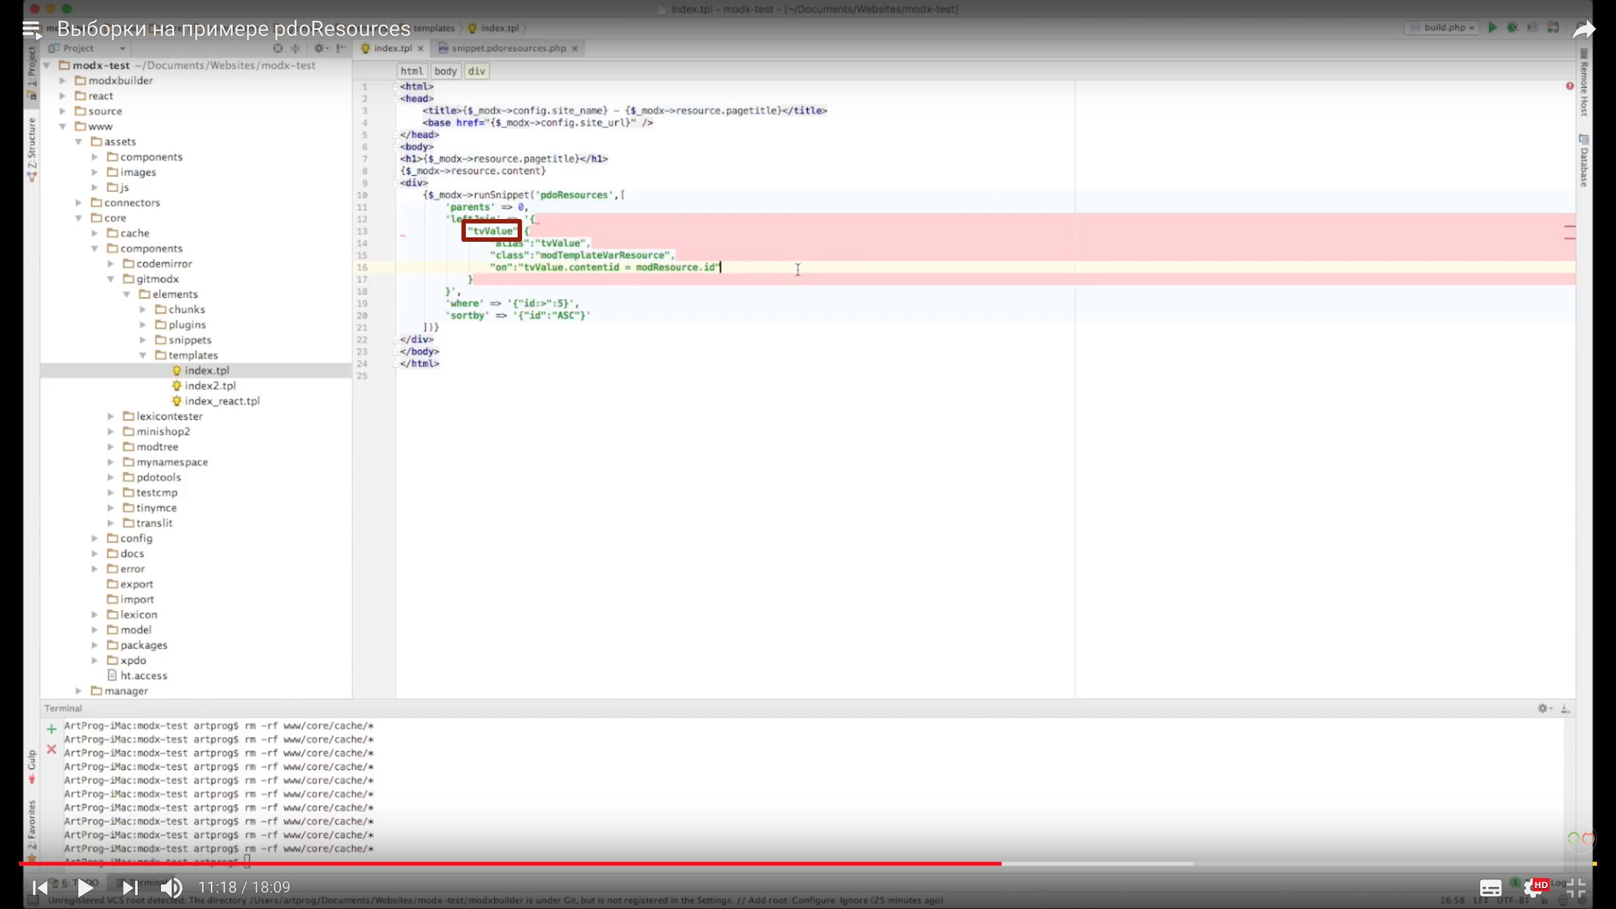The height and width of the screenshot is (909, 1616).
Task: Click the Configure link in status notification
Action: 813,901
